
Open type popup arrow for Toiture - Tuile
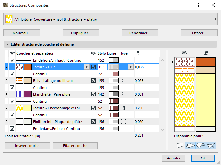131,67
